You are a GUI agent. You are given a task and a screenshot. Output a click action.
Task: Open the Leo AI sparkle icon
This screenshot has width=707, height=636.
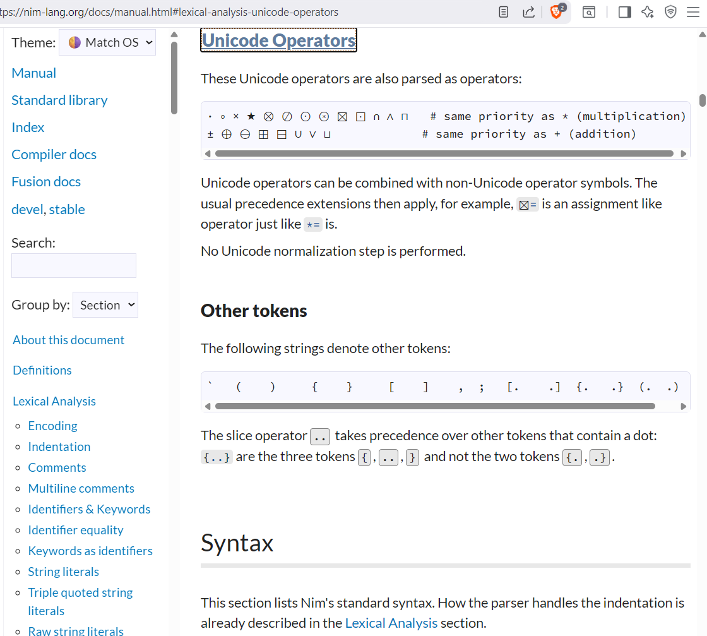[x=648, y=12]
